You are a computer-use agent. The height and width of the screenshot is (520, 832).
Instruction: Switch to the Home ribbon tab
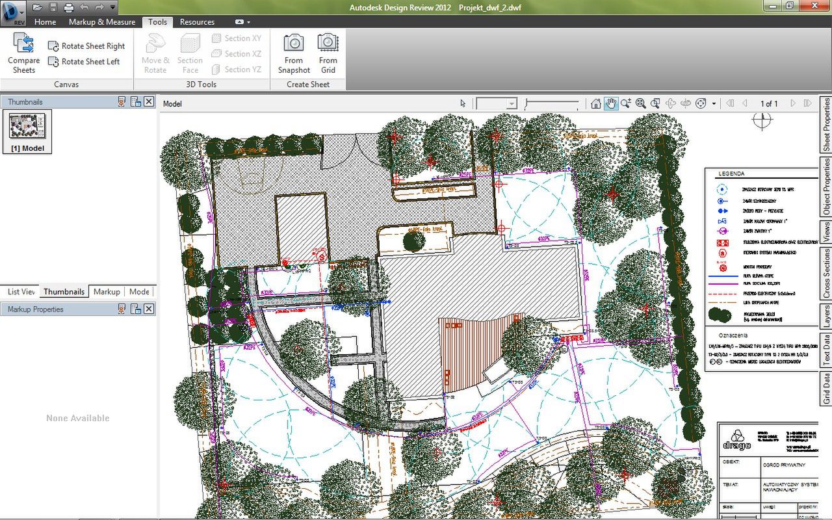point(45,21)
